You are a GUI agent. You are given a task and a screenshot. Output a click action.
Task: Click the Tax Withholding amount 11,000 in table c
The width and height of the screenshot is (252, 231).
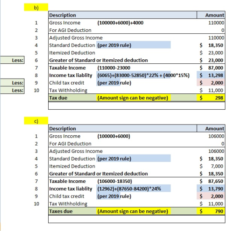tap(211, 204)
